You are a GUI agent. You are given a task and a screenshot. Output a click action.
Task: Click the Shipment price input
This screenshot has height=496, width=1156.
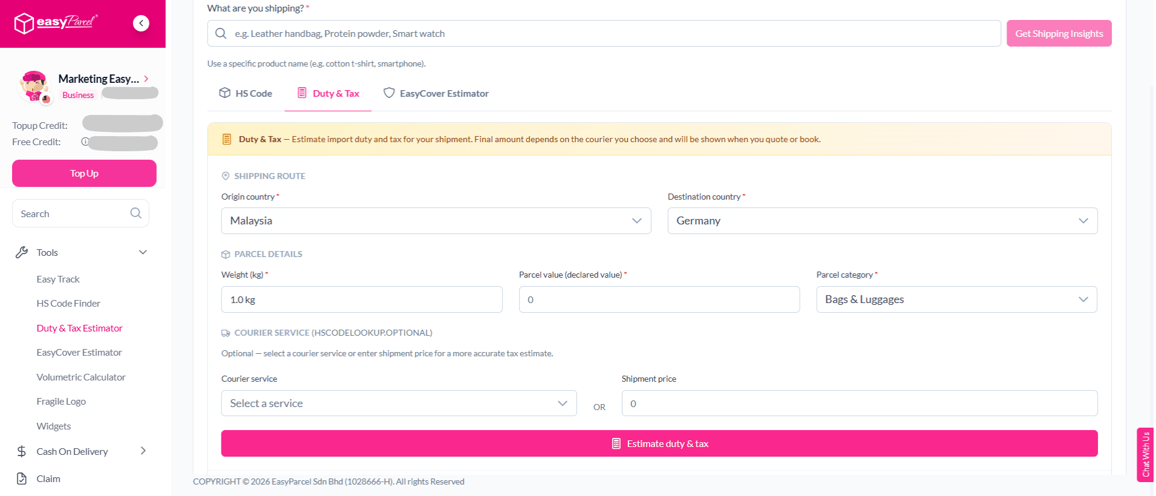pos(860,403)
